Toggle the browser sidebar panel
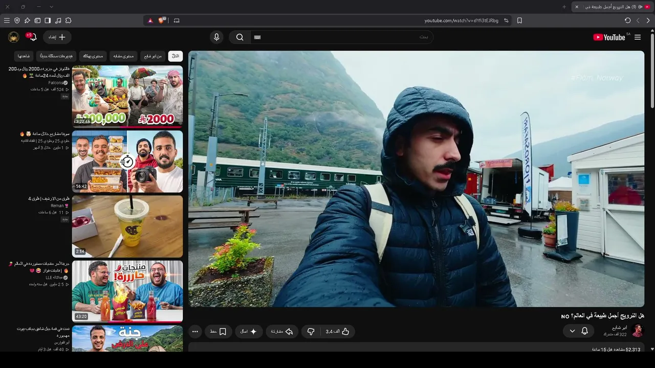The width and height of the screenshot is (655, 368). [x=48, y=20]
